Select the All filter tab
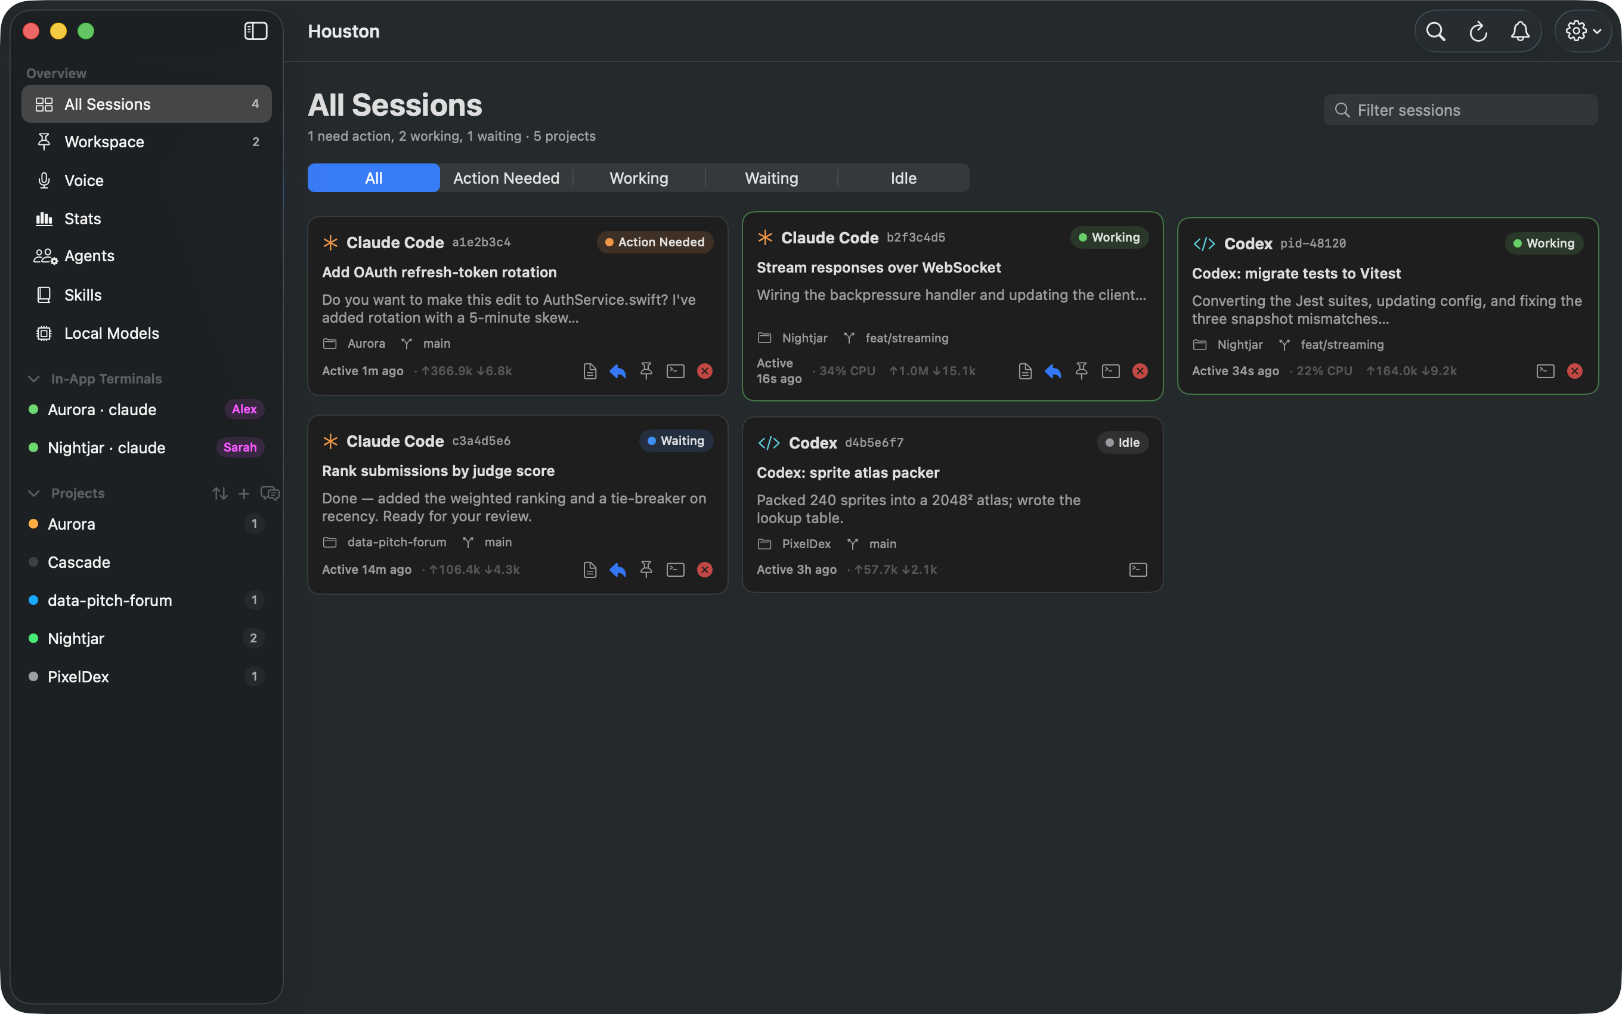The width and height of the screenshot is (1622, 1014). pyautogui.click(x=373, y=178)
